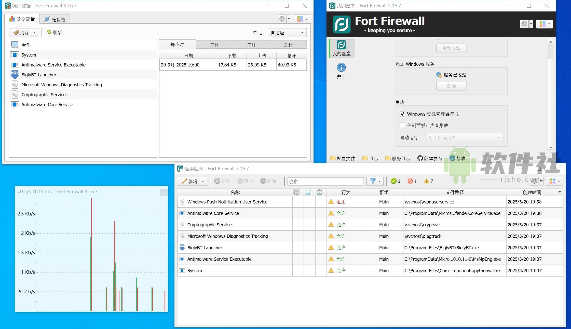Click the clock schedule column header icon

pos(319,192)
